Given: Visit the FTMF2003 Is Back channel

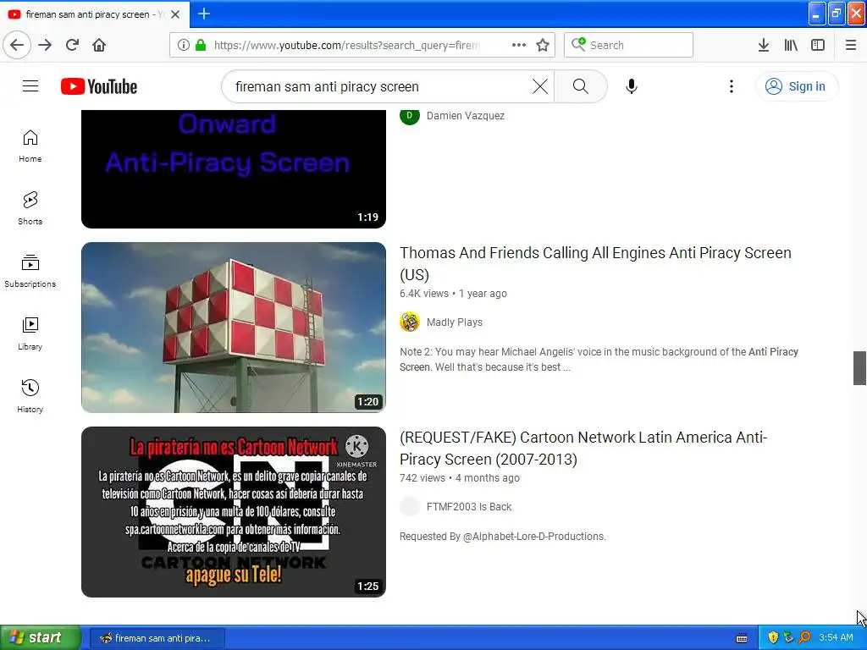Looking at the screenshot, I should 469,507.
